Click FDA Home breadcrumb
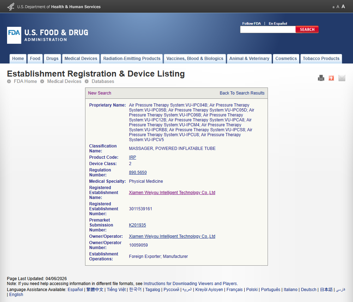 click(25, 81)
